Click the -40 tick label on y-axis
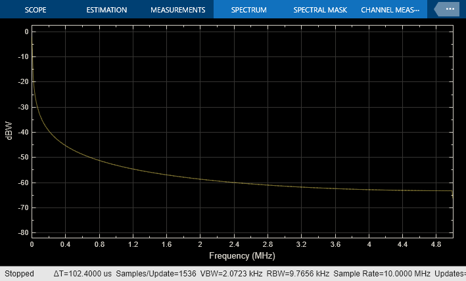The image size is (466, 281). 22,133
